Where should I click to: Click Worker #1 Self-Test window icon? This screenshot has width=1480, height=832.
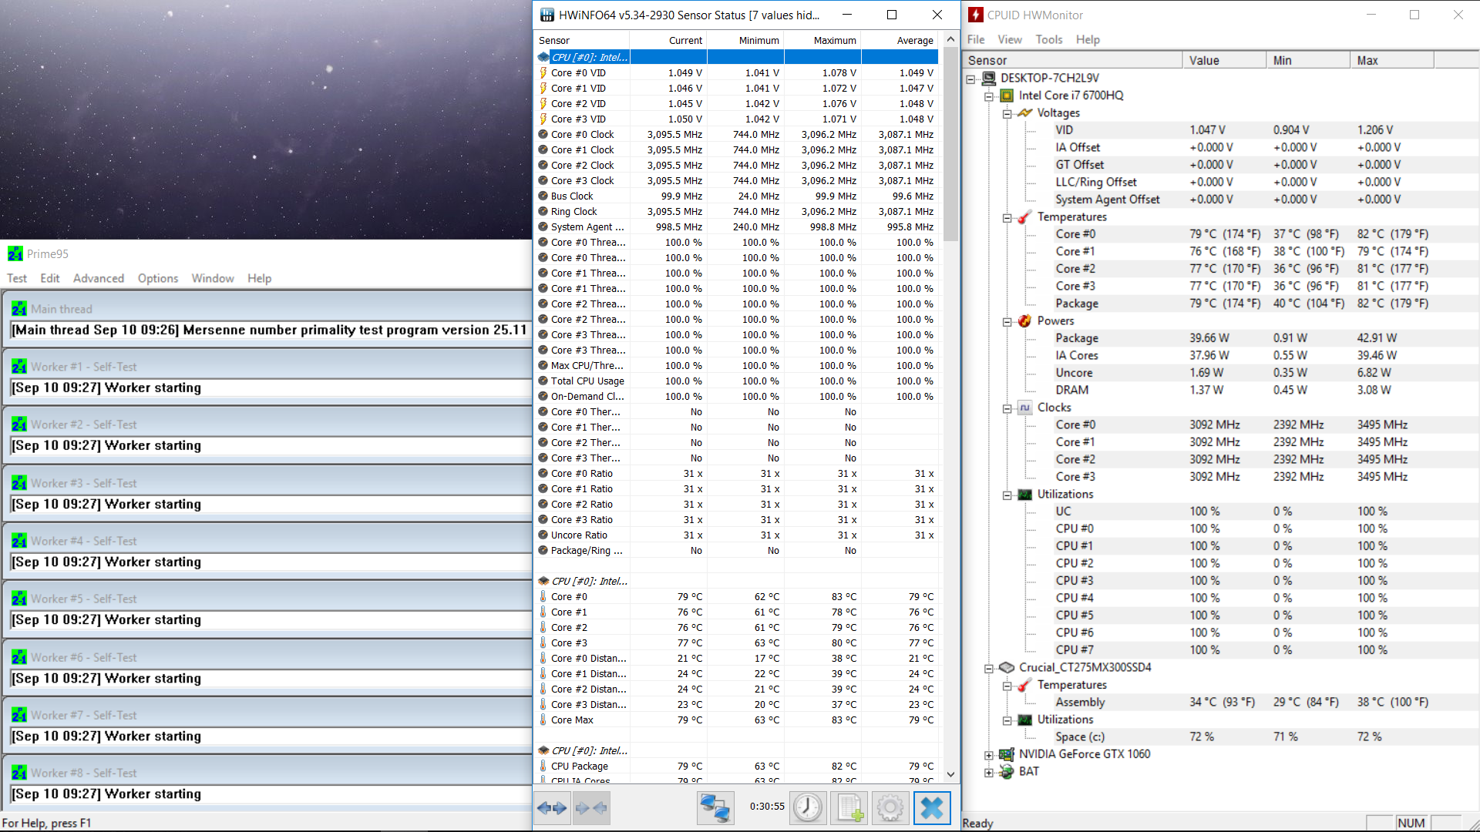[x=19, y=367]
